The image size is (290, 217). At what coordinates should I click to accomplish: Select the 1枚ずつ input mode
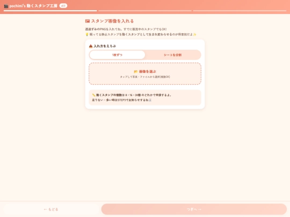point(117,55)
